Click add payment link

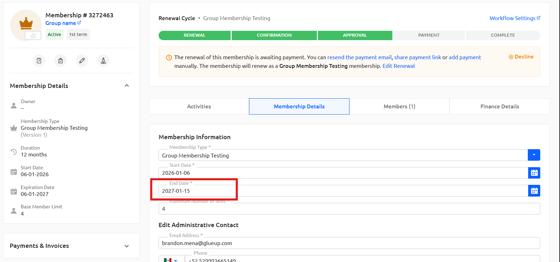pyautogui.click(x=465, y=57)
